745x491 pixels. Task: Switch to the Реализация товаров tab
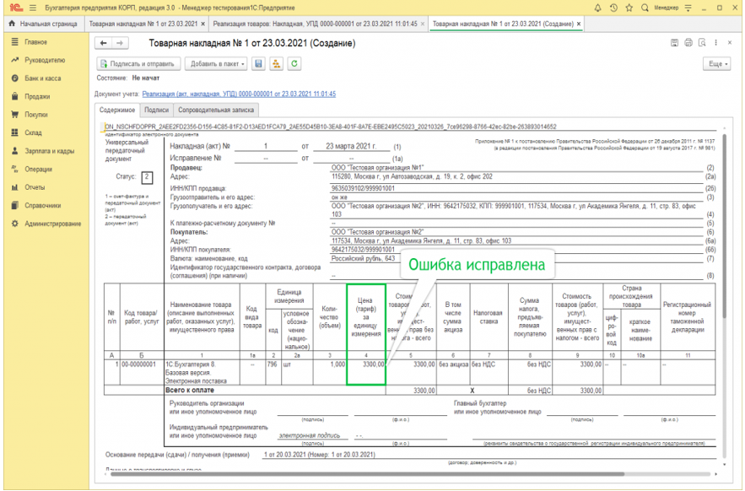pyautogui.click(x=316, y=24)
